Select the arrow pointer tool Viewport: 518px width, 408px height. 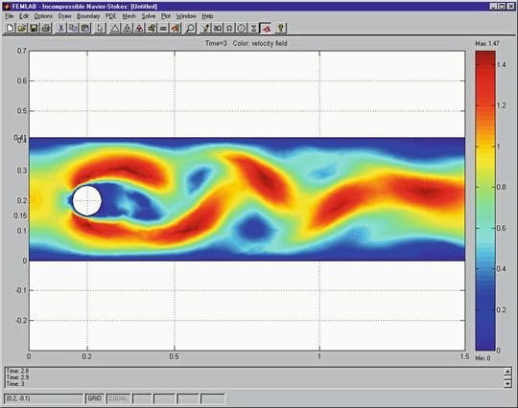coord(100,28)
